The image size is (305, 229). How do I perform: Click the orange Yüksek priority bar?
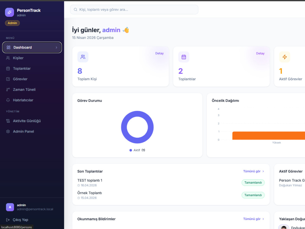point(269,136)
